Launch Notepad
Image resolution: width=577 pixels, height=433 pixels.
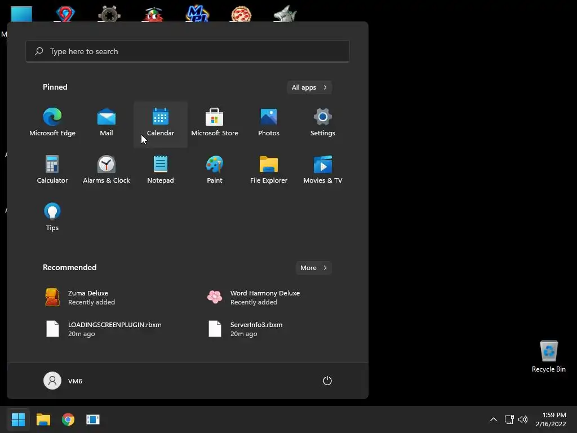pos(161,170)
